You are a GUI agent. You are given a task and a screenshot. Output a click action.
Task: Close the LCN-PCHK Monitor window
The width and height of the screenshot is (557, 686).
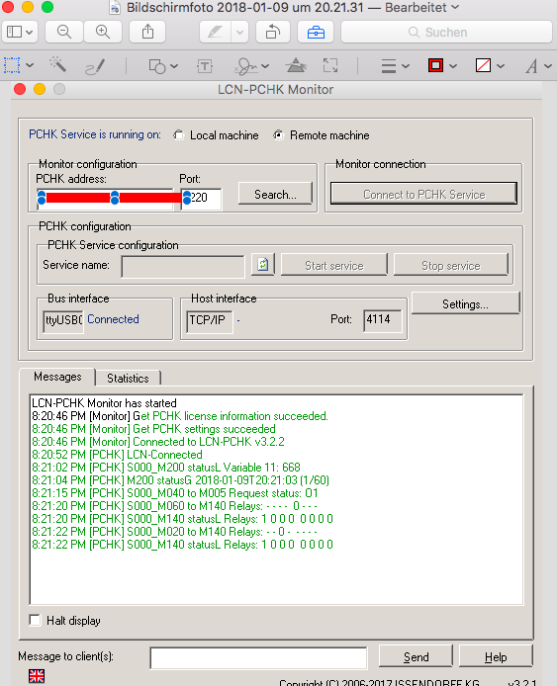[20, 89]
